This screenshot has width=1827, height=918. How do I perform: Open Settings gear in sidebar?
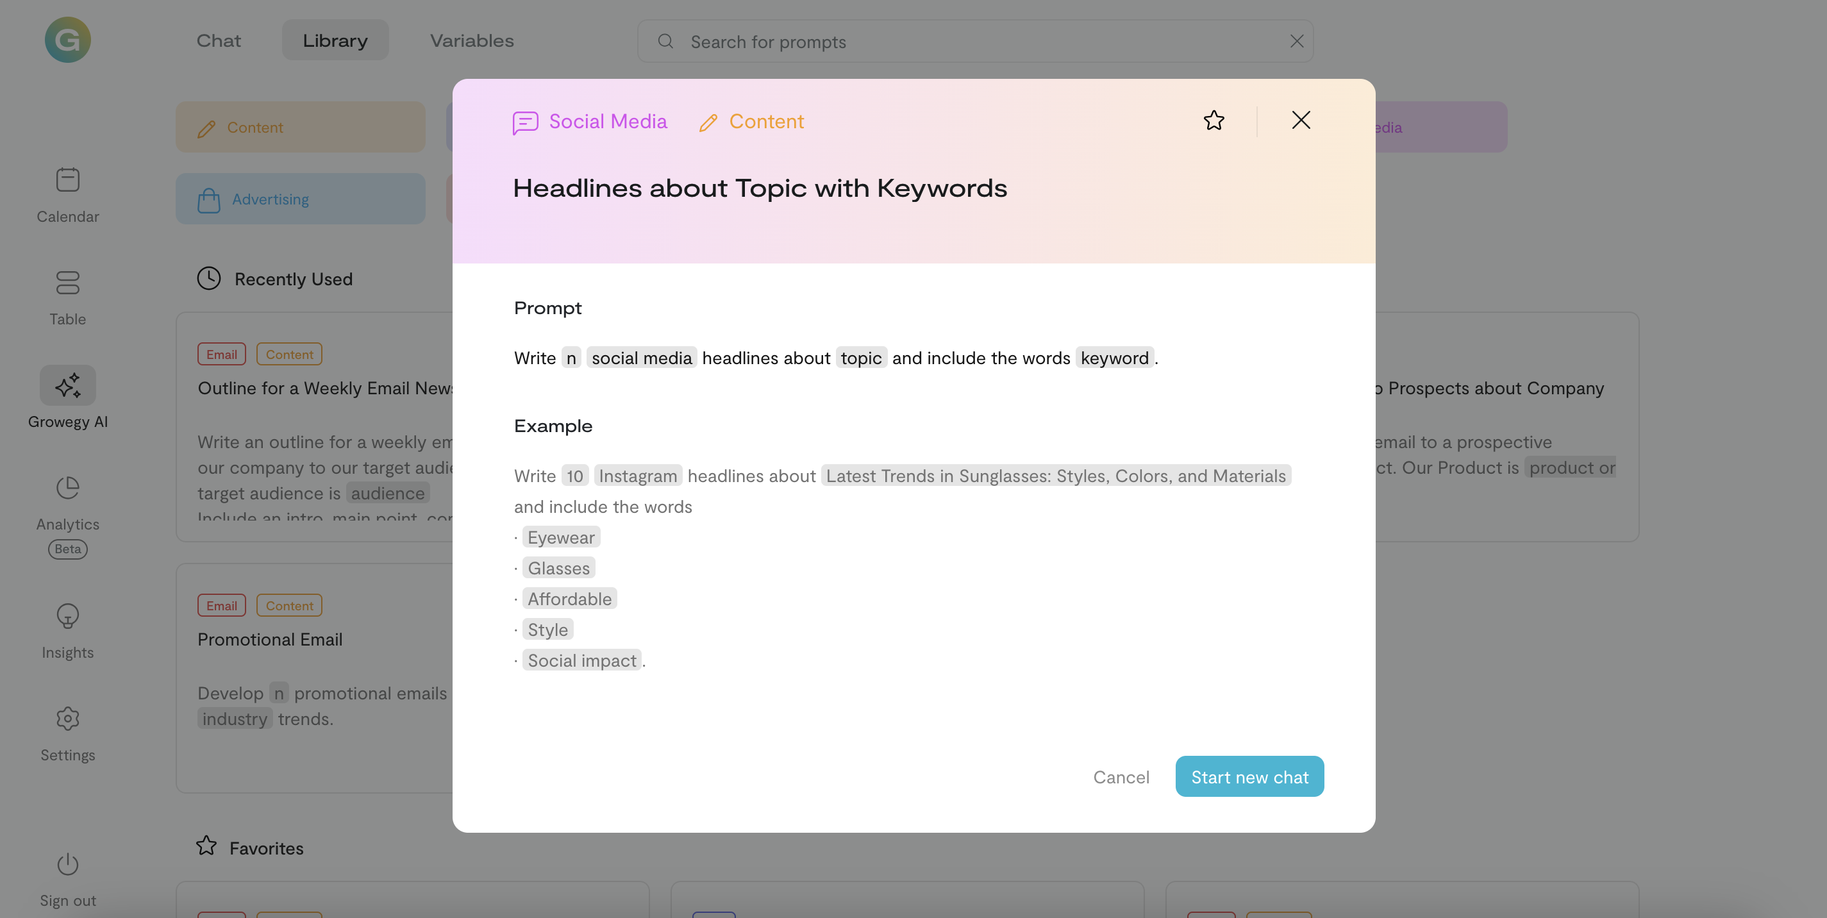[67, 719]
